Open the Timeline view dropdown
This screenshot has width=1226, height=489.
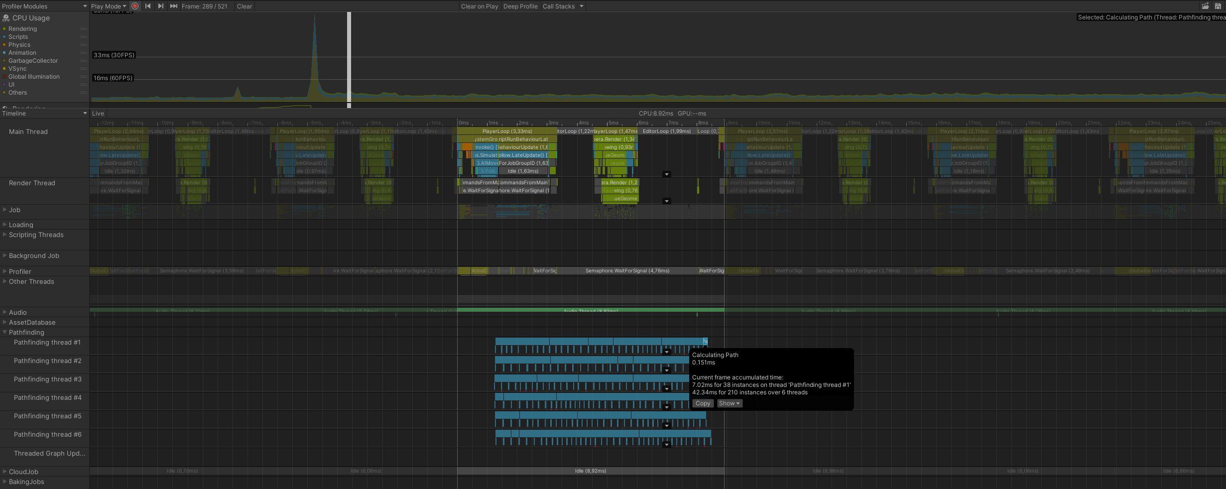coord(44,114)
